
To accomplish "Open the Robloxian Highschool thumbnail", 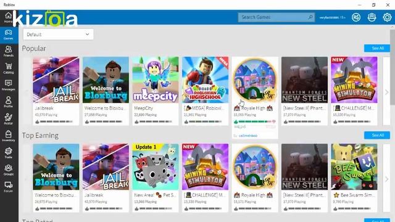I will [206, 80].
